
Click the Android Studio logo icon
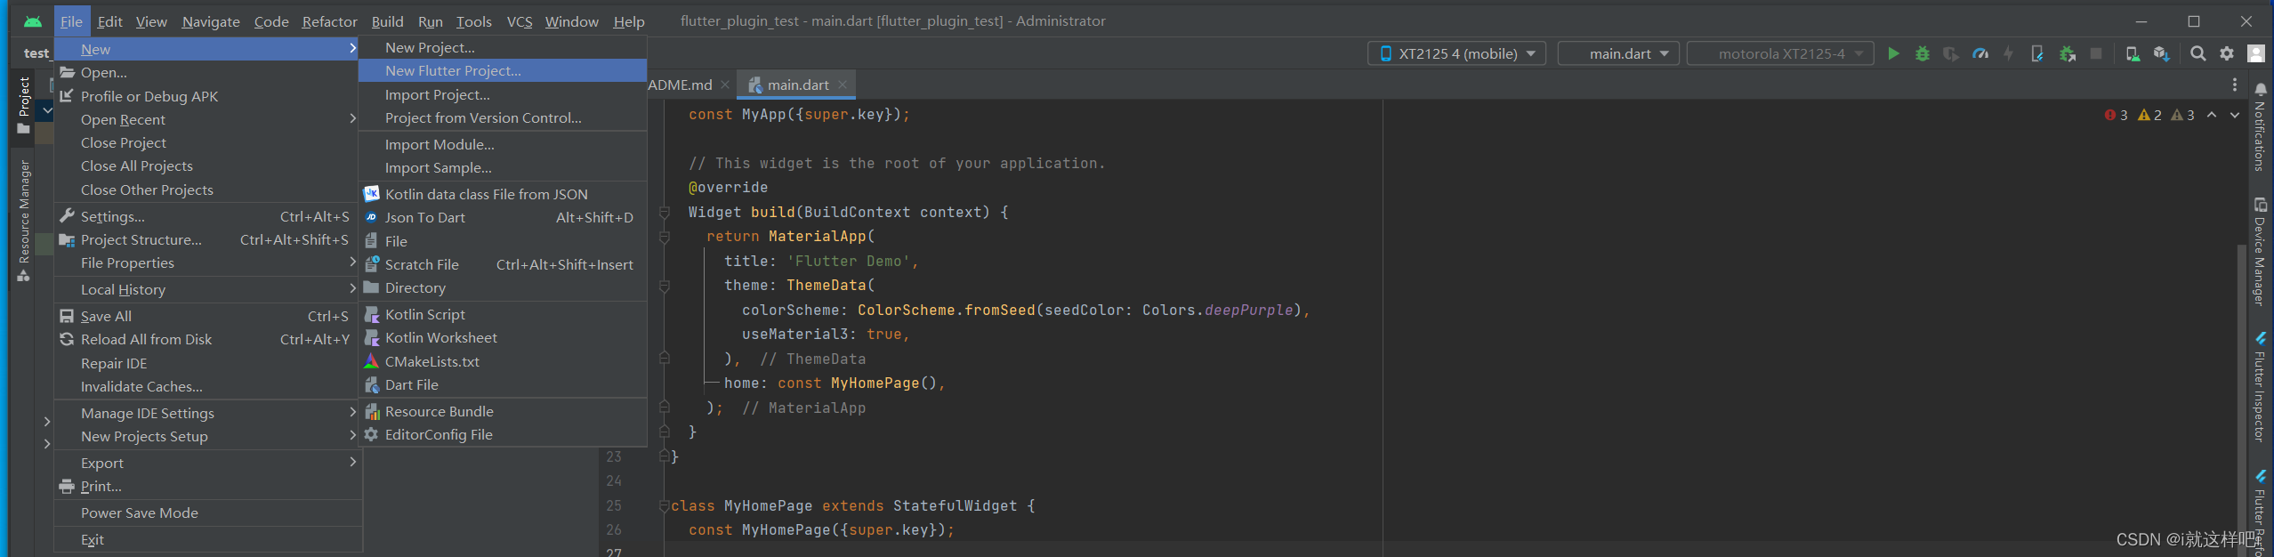(33, 21)
